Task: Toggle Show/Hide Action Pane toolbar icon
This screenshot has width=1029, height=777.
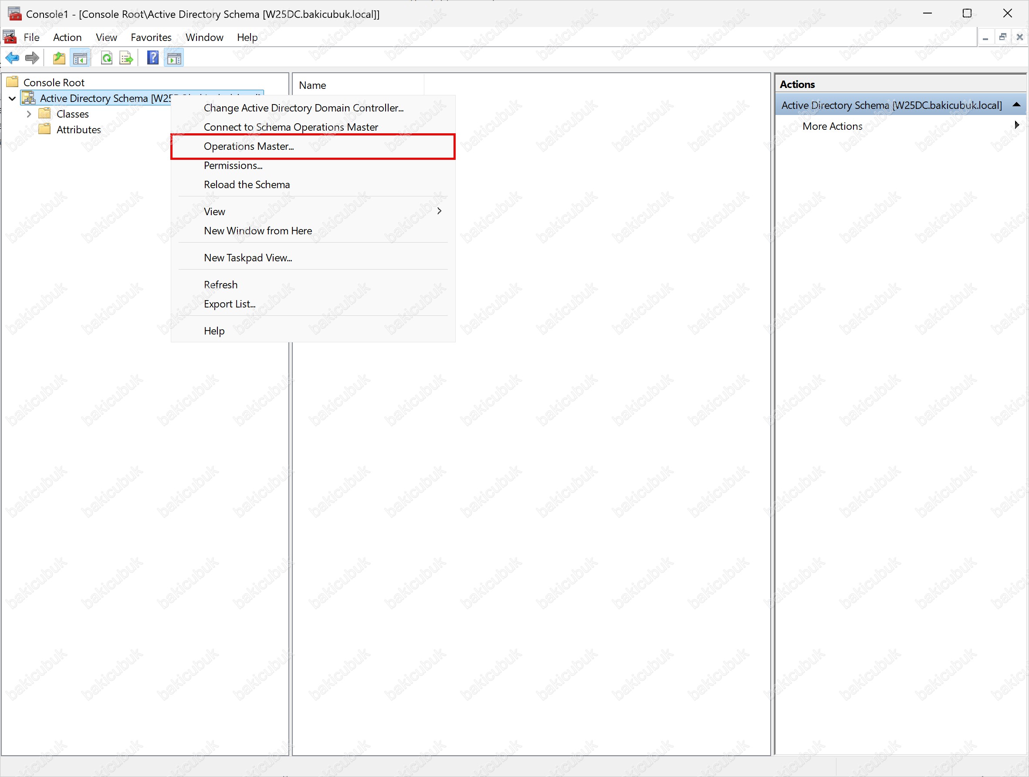Action: pos(174,58)
